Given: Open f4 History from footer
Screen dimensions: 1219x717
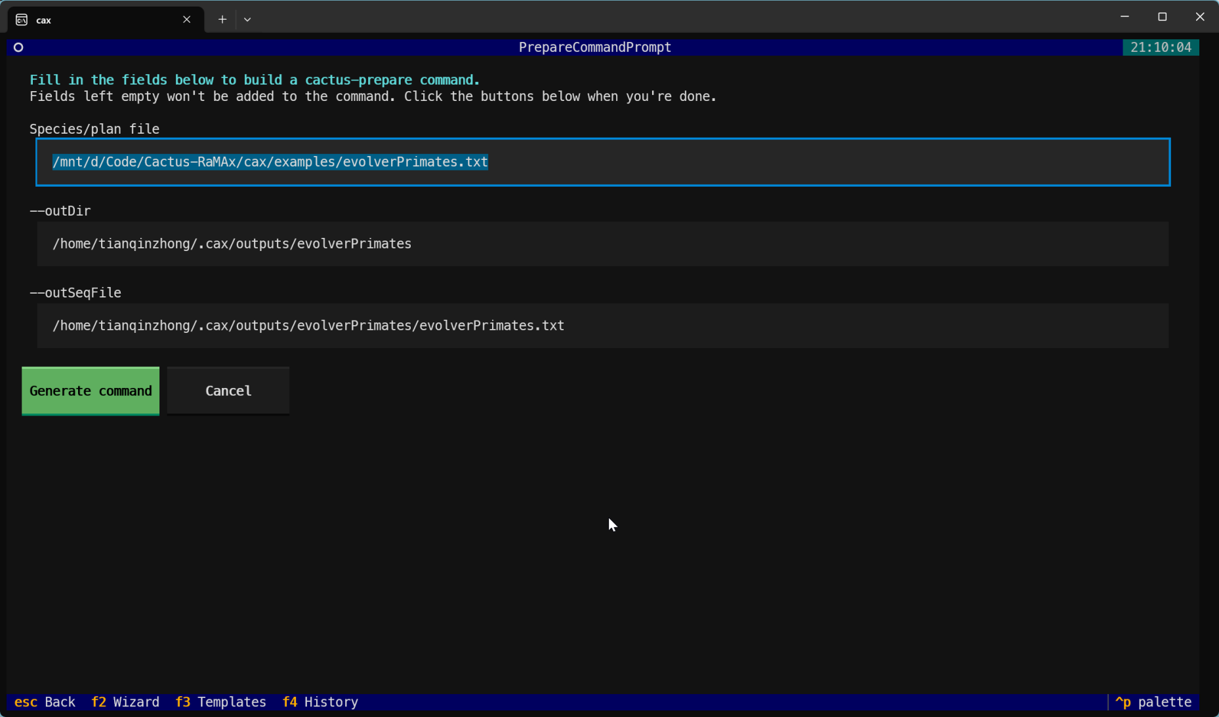Looking at the screenshot, I should pos(320,702).
